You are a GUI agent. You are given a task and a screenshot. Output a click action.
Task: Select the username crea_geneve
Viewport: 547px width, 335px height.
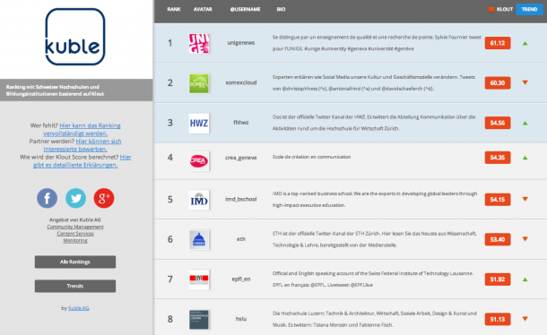[241, 158]
